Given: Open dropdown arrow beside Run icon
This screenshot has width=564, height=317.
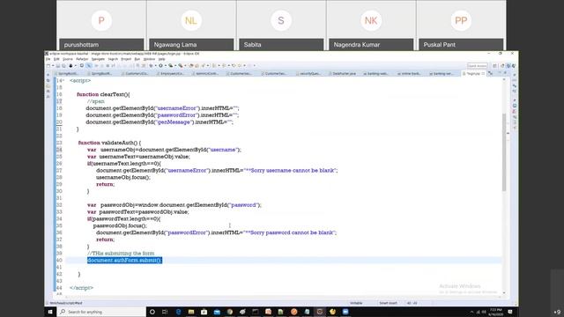Looking at the screenshot, I should pos(165,66).
